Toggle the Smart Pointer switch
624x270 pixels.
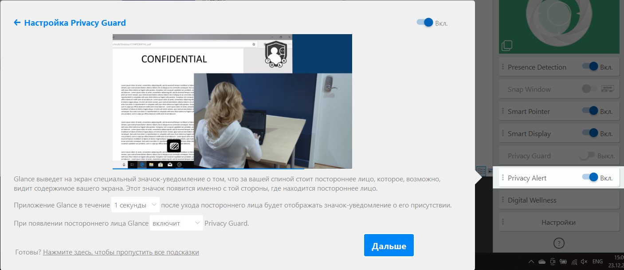pos(590,111)
